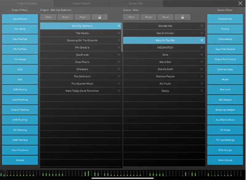Select the Odie scene row
Image resolution: width=246 pixels, height=180 pixels.
pyautogui.click(x=164, y=55)
